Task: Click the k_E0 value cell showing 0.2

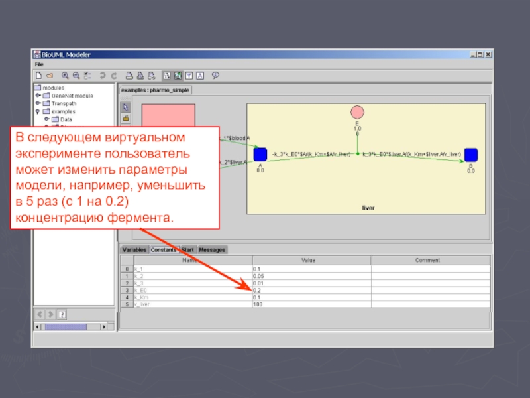Action: pyautogui.click(x=311, y=290)
